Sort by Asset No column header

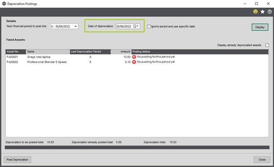click(x=16, y=52)
